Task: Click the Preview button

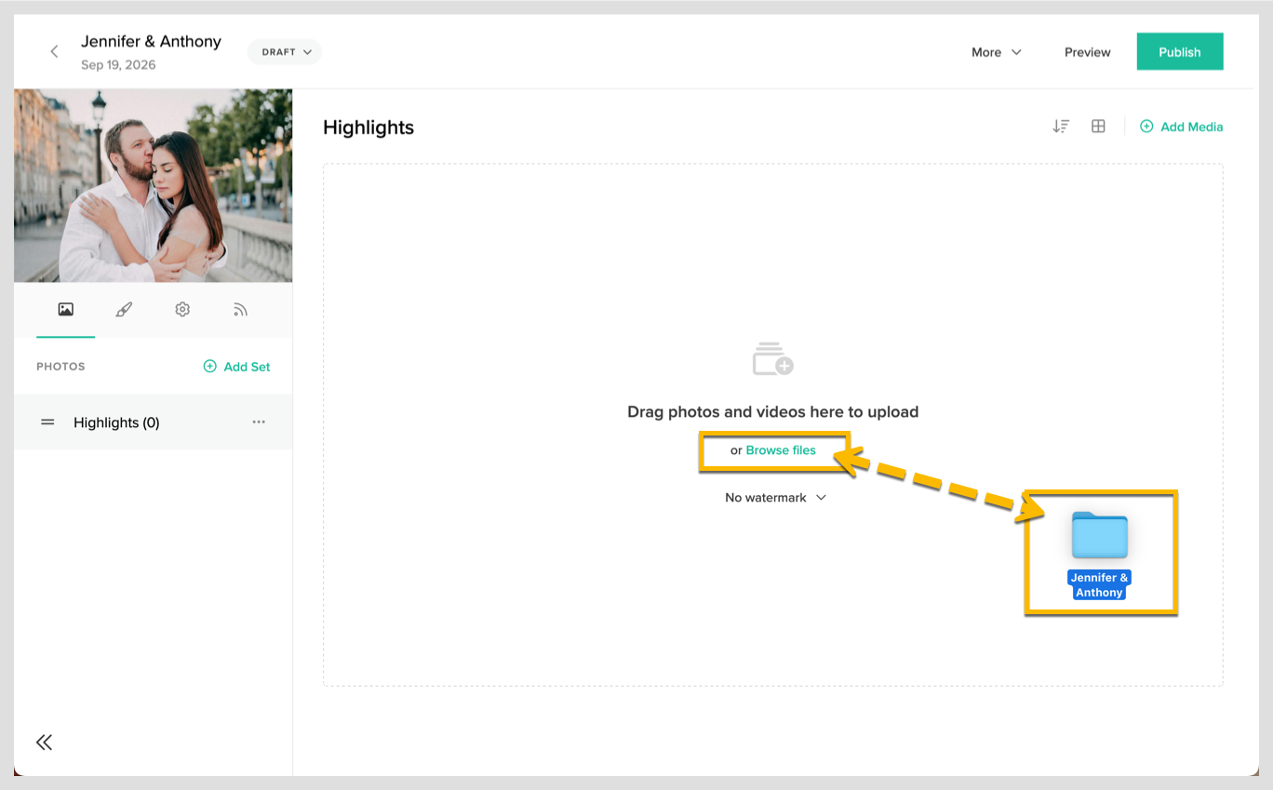Action: click(1088, 52)
